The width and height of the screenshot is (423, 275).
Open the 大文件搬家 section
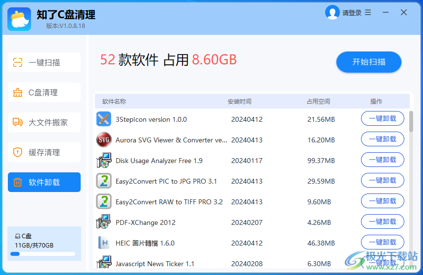coord(44,122)
